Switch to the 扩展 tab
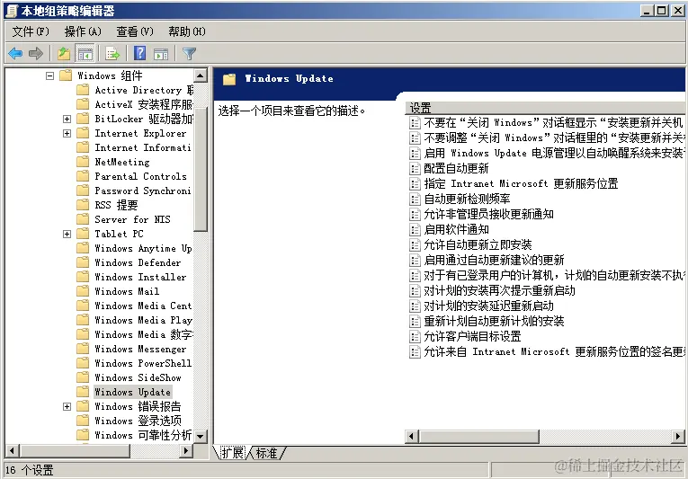This screenshot has width=688, height=479. [232, 453]
